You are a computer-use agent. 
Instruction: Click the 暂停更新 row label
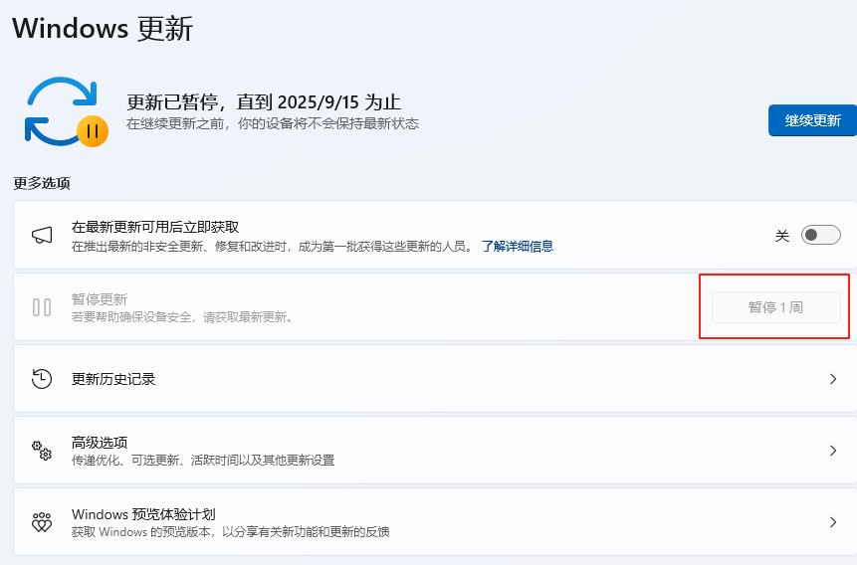(x=100, y=299)
